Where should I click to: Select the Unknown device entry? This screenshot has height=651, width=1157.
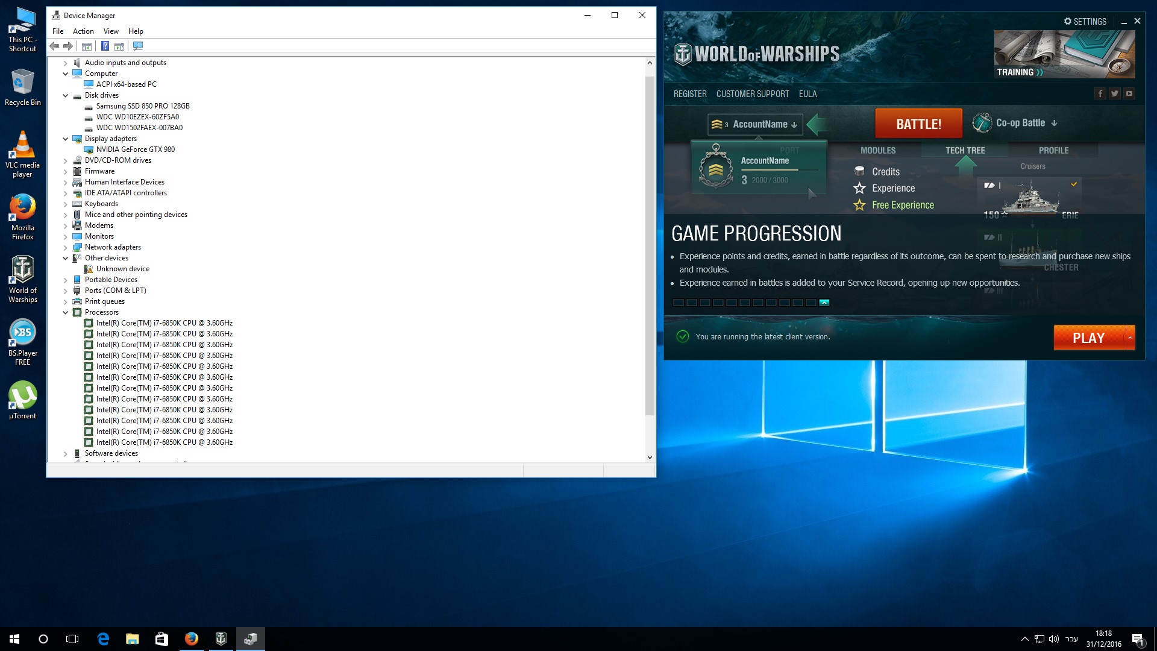122,269
